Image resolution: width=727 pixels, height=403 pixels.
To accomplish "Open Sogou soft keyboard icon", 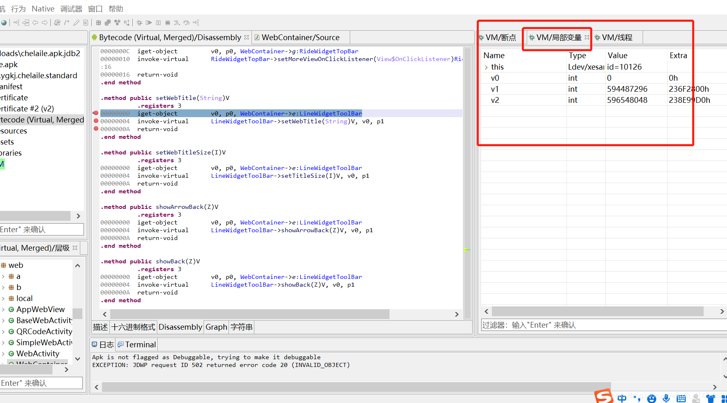I will 681,398.
